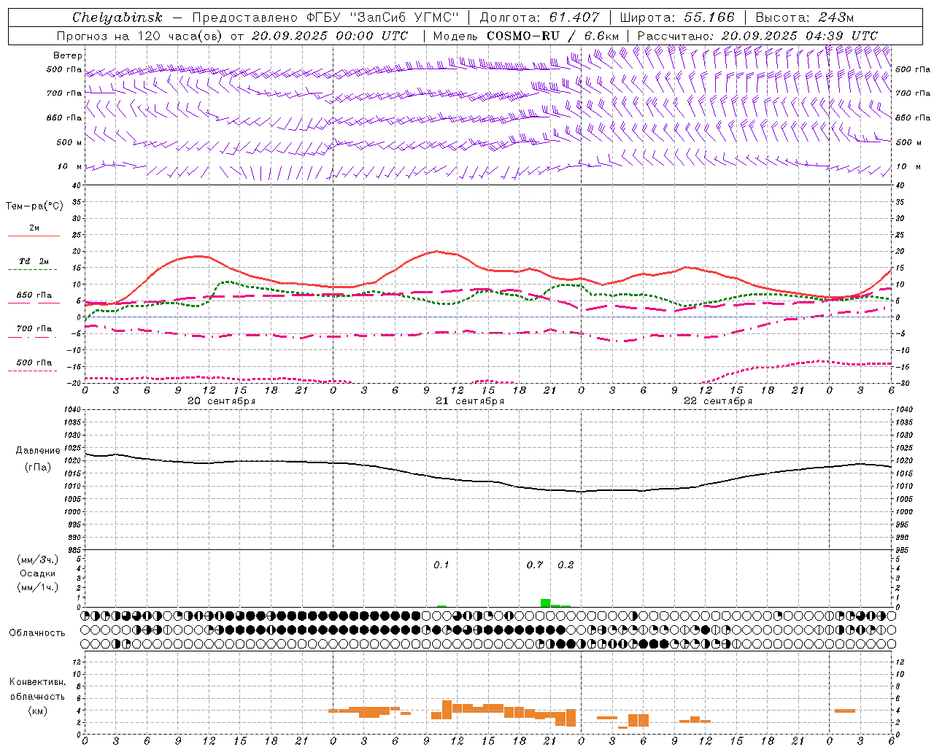Click the 'Облачность' cloudiness label
This screenshot has width=934, height=747.
click(37, 633)
